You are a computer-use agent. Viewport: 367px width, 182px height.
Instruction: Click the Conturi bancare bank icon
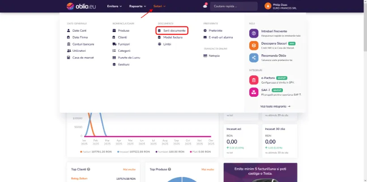point(68,44)
